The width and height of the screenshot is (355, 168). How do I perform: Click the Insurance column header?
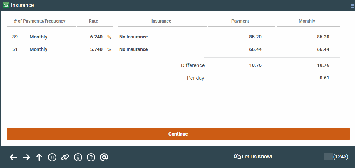161,21
